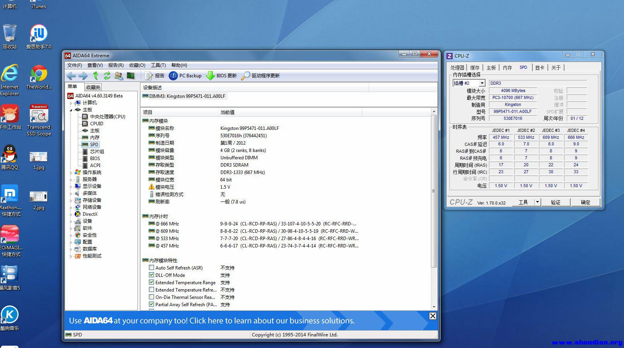624x348 pixels.
Task: Toggle DLL-Off Mode checkbox
Action: [x=151, y=275]
